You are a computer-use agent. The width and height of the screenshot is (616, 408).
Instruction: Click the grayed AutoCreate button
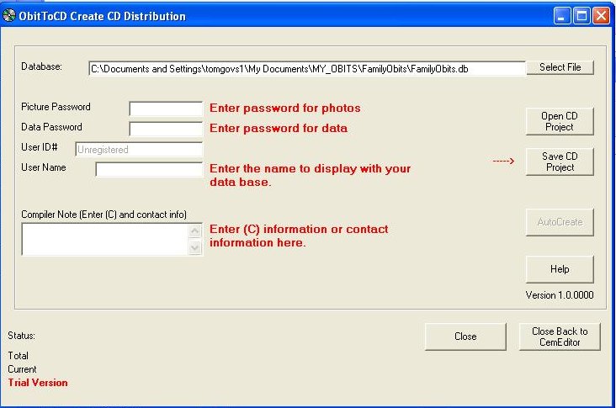tap(560, 222)
